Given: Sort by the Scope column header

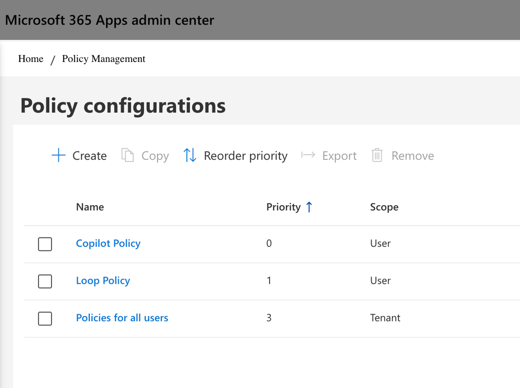Looking at the screenshot, I should point(384,207).
